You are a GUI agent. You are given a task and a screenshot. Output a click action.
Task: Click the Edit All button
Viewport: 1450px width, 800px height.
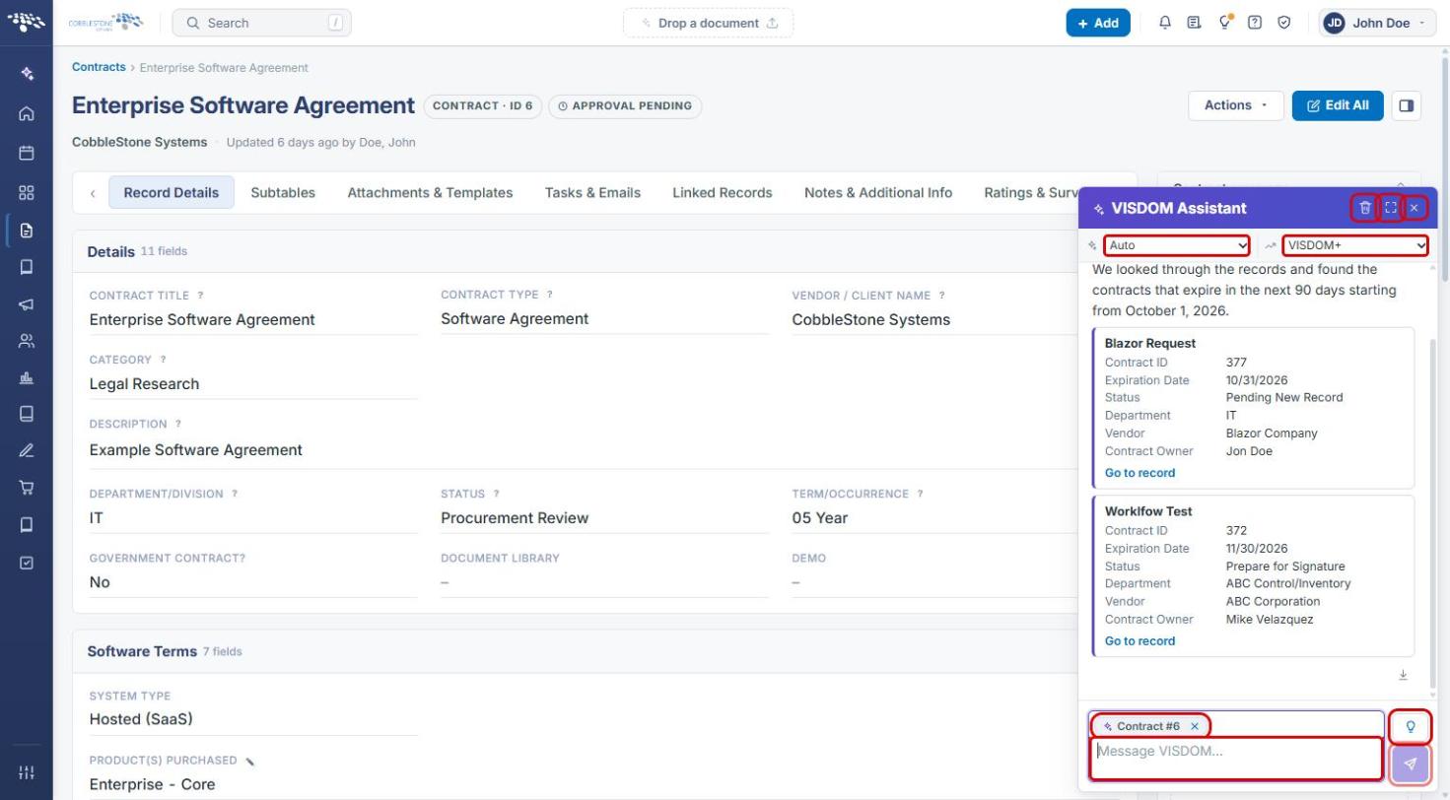tap(1338, 105)
